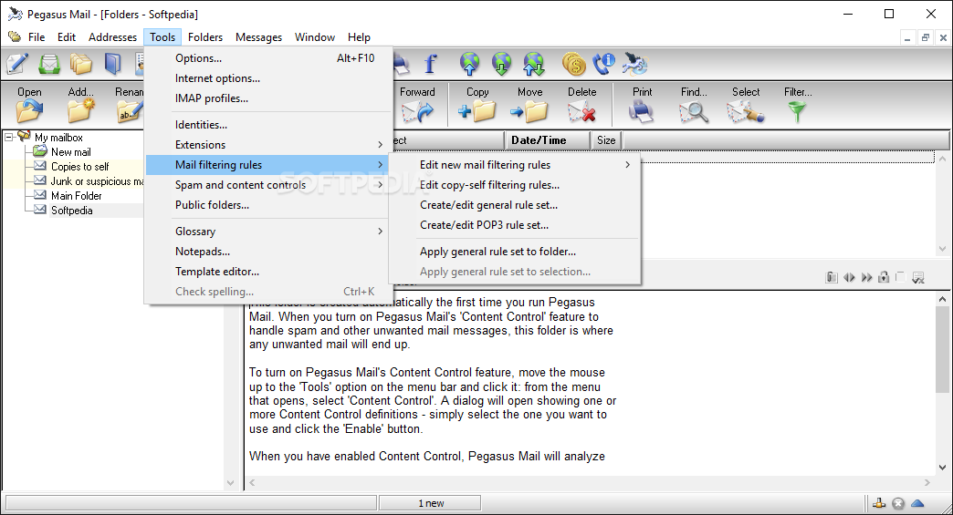This screenshot has width=953, height=515.
Task: Open Public folders... menu entry
Action: pyautogui.click(x=267, y=204)
